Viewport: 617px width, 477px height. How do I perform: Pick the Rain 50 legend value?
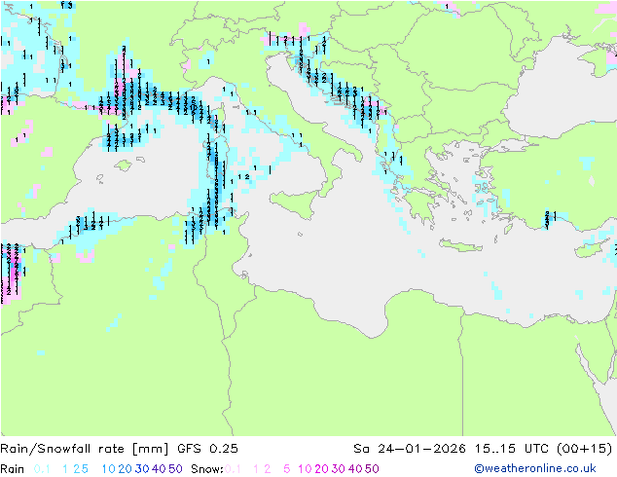(175, 469)
